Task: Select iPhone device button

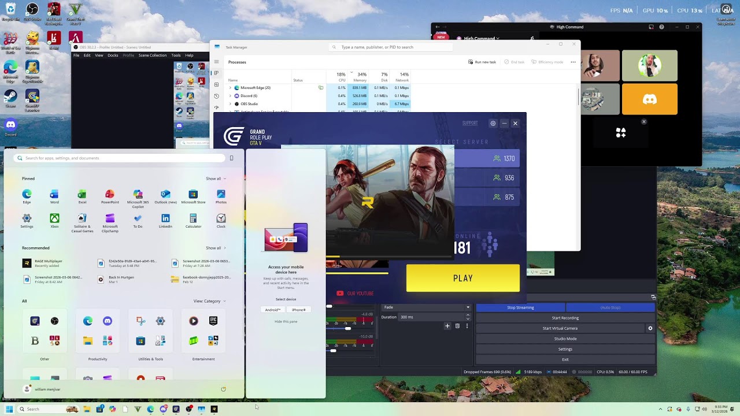Action: point(299,310)
